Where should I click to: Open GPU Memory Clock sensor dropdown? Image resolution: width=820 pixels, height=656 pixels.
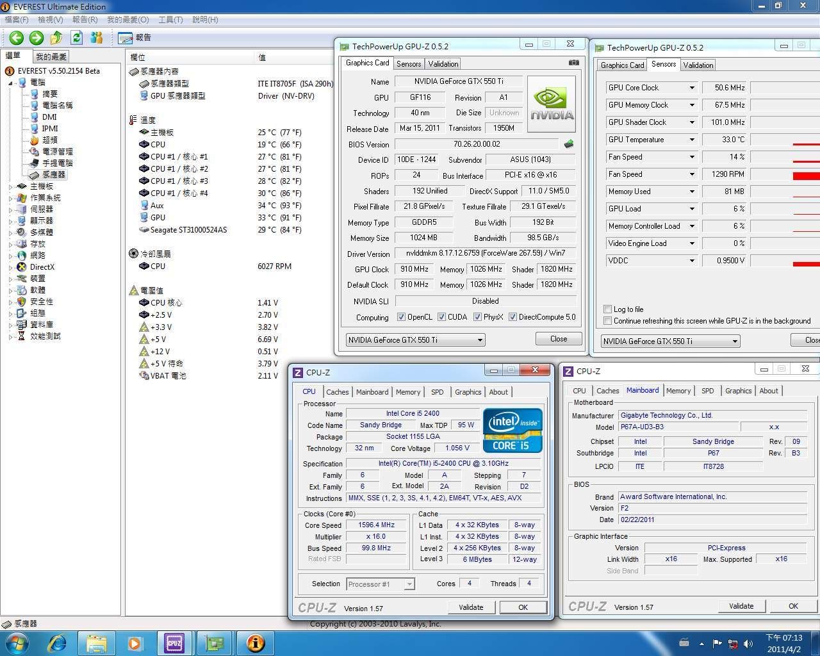tap(692, 105)
